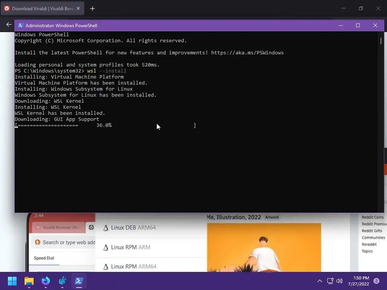Image resolution: width=387 pixels, height=290 pixels.
Task: Click the penguin icon beside Linux DEB ARM64
Action: 106,228
